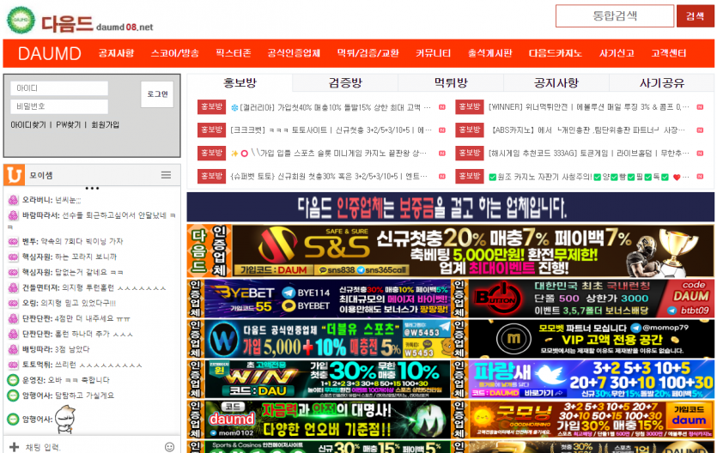Open the 먹튀/검증/교환 menu
Screen dimensions: 717x453
tap(368, 53)
